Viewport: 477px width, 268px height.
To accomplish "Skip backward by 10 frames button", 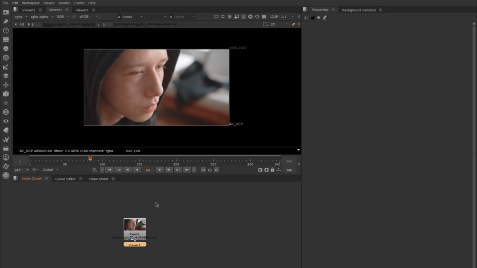I will [203, 170].
